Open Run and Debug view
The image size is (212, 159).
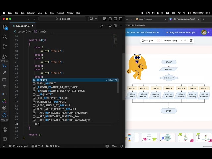pyautogui.click(x=4, y=56)
